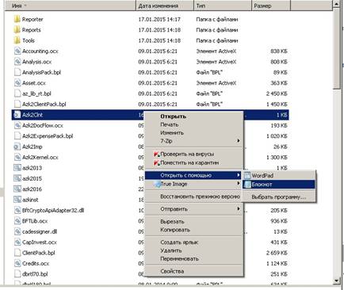Click the Azk2DocFlow.ocx file icon
344x290 pixels.
tap(17, 125)
